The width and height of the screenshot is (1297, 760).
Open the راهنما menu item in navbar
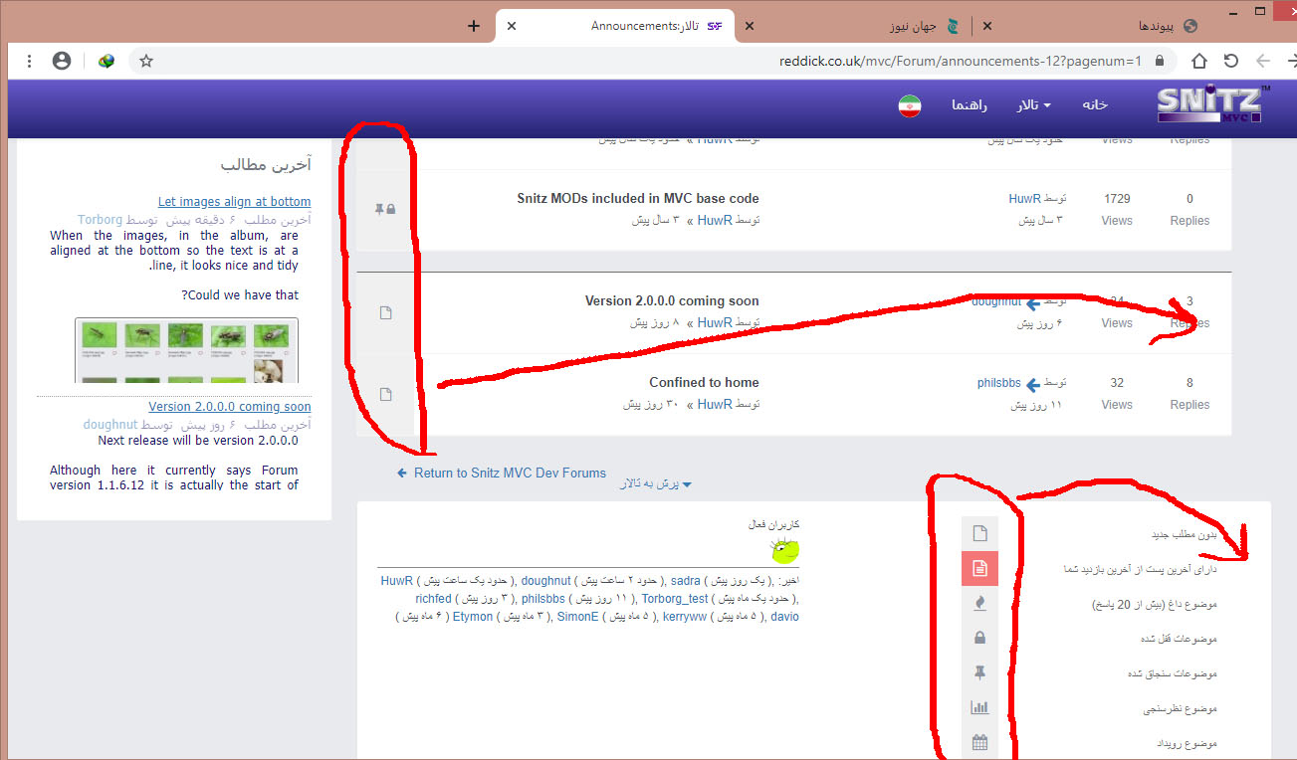pos(969,105)
